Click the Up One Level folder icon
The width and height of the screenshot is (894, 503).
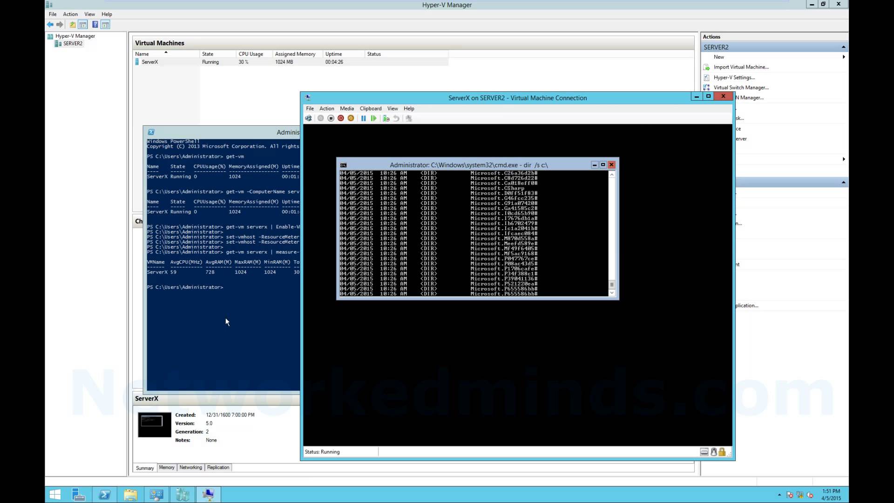(x=73, y=25)
